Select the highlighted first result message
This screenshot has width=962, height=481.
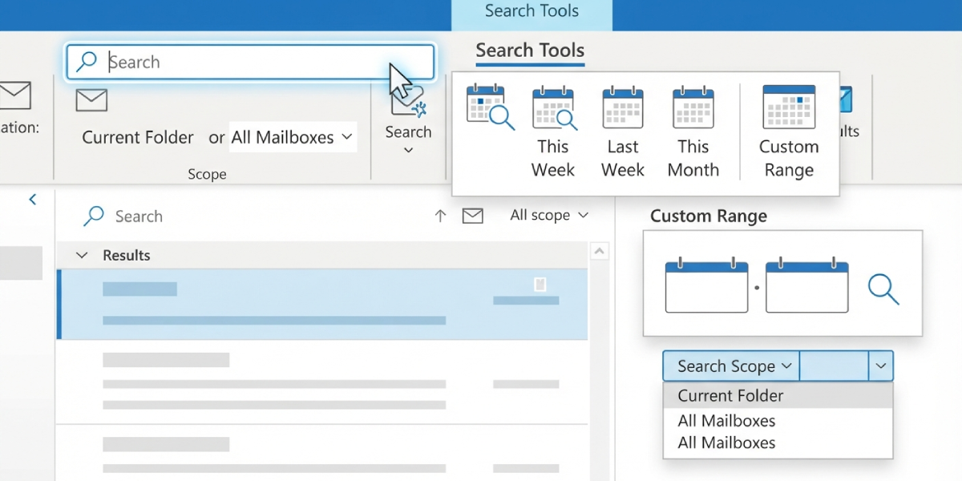point(322,305)
